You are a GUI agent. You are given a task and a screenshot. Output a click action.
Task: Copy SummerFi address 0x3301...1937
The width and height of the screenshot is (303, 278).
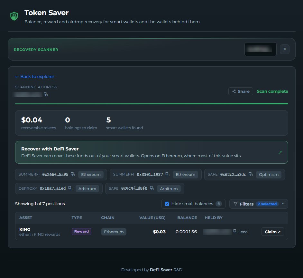click(168, 174)
